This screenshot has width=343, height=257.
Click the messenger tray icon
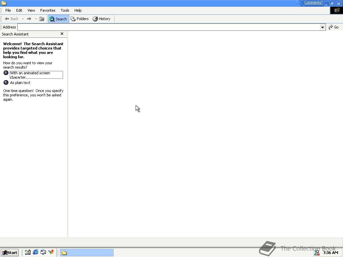click(317, 253)
